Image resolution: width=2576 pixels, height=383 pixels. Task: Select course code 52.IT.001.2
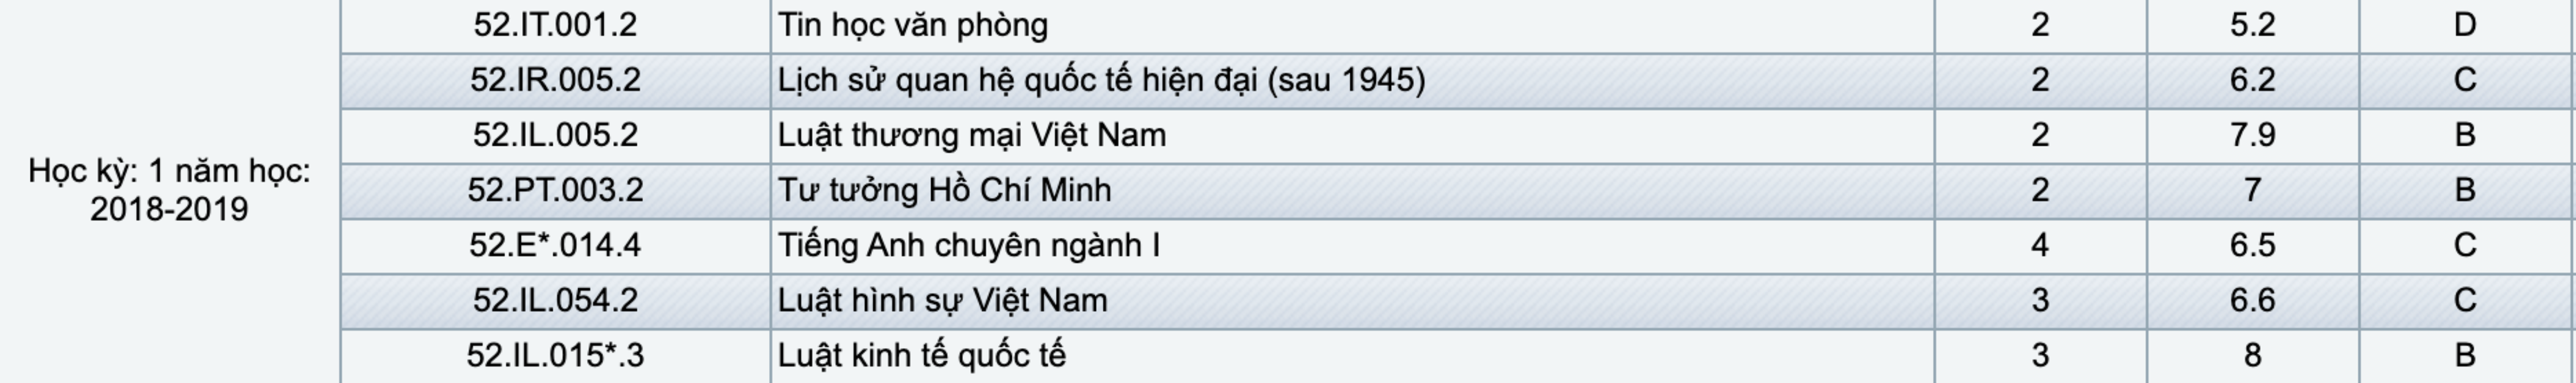click(555, 25)
